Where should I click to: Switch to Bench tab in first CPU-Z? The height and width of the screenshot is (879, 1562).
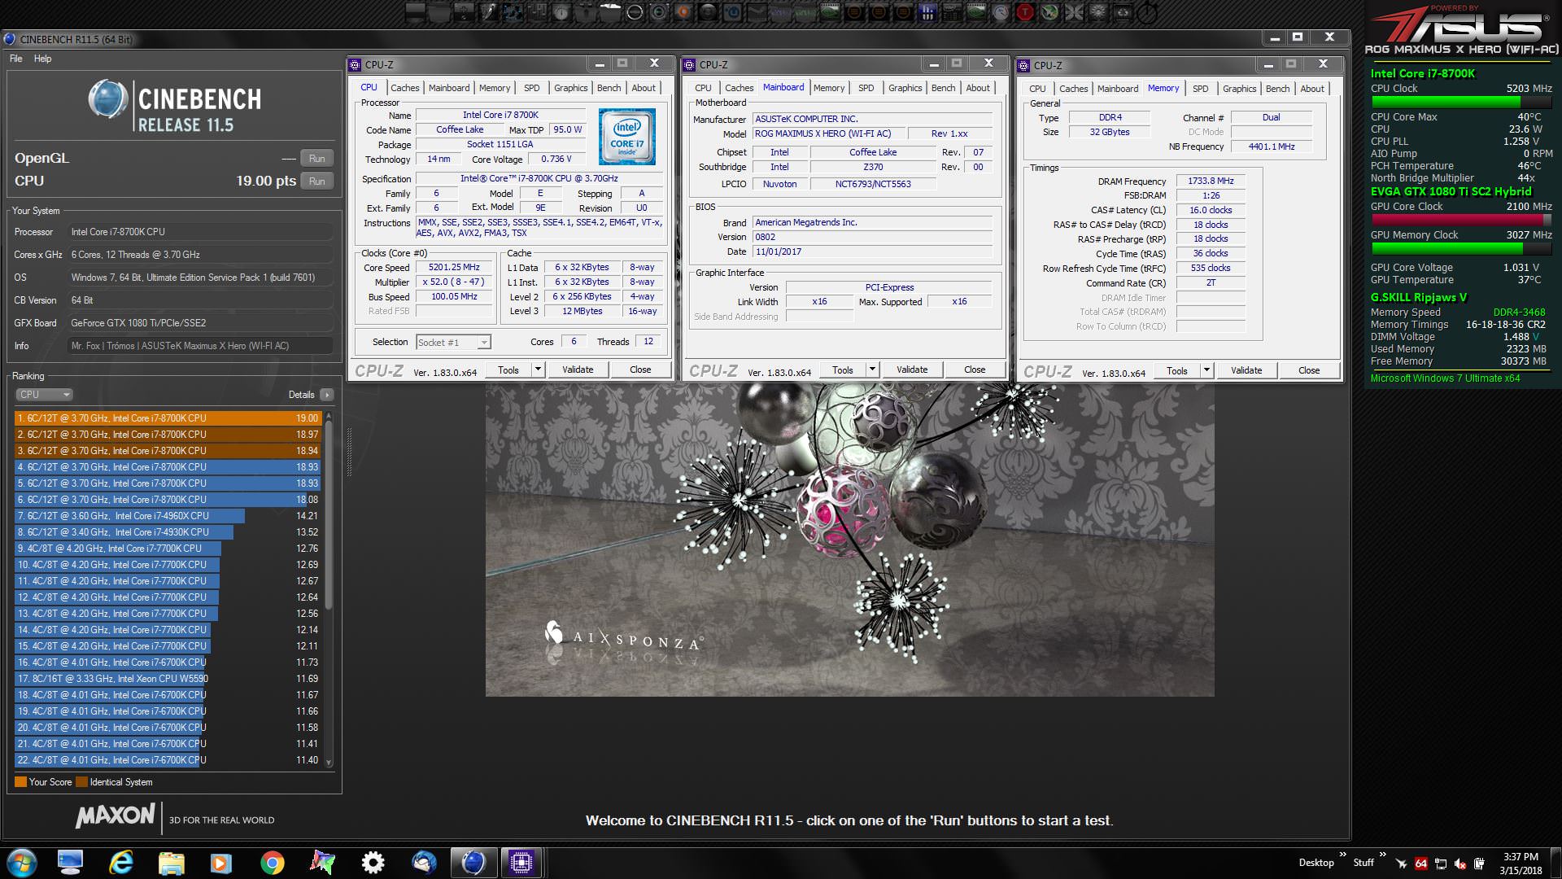609,88
